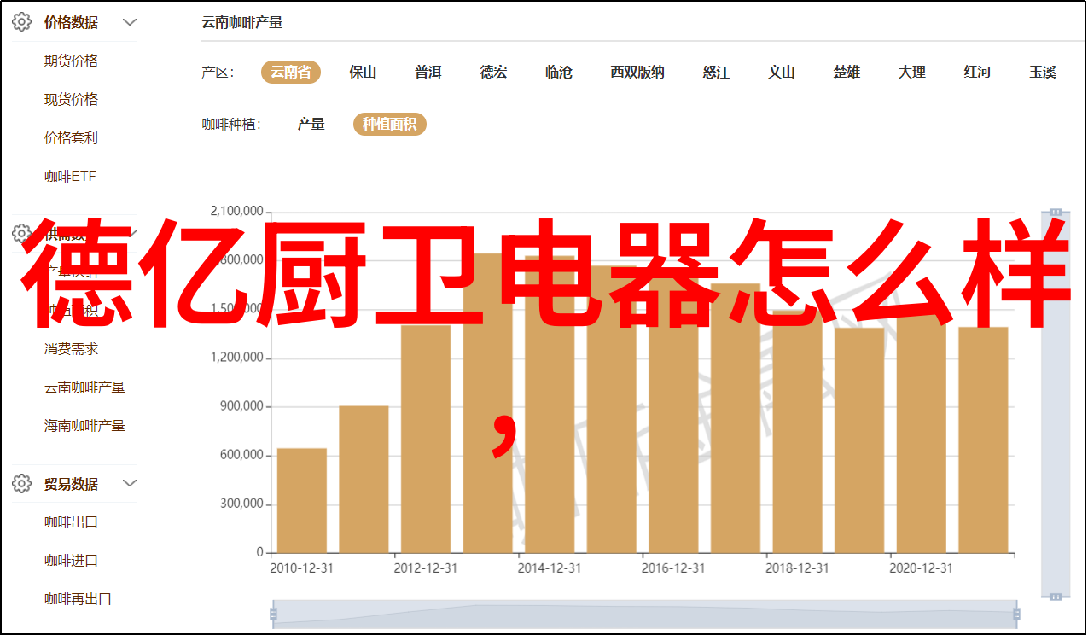Select the 种植面积 metric
The image size is (1088, 635).
coord(390,125)
